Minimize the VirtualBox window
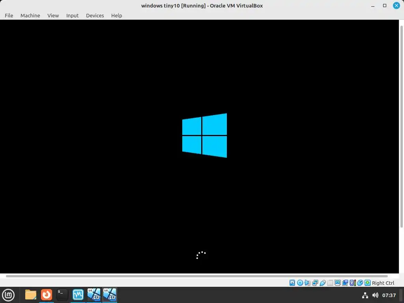This screenshot has width=404, height=303. (372, 6)
